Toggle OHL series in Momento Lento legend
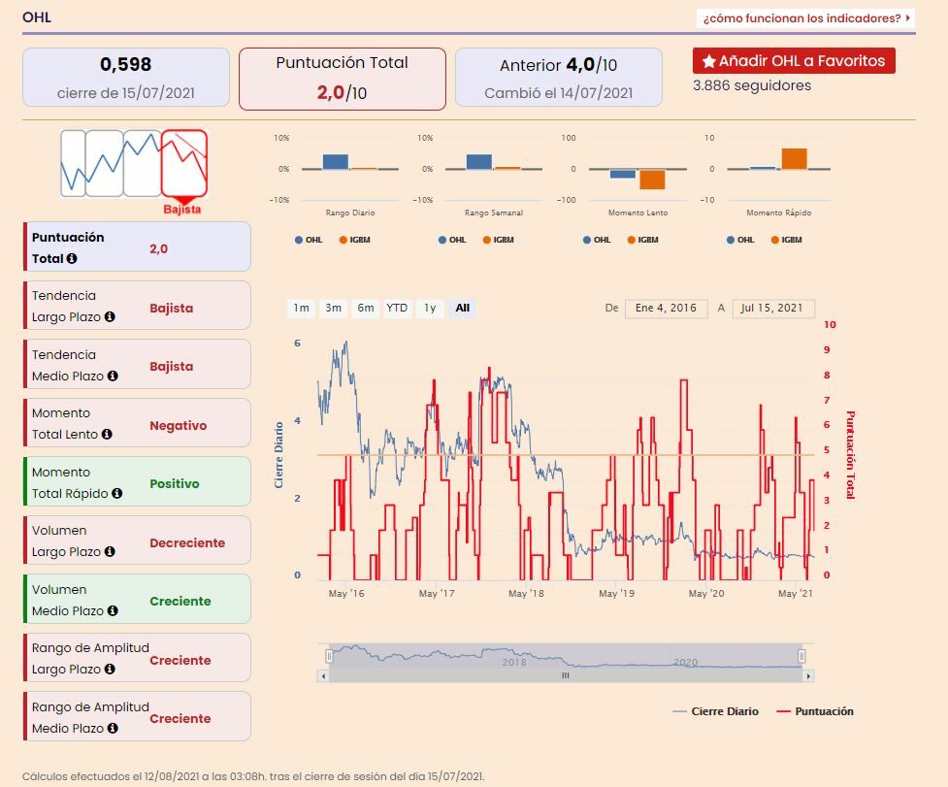The image size is (948, 787). pyautogui.click(x=597, y=240)
